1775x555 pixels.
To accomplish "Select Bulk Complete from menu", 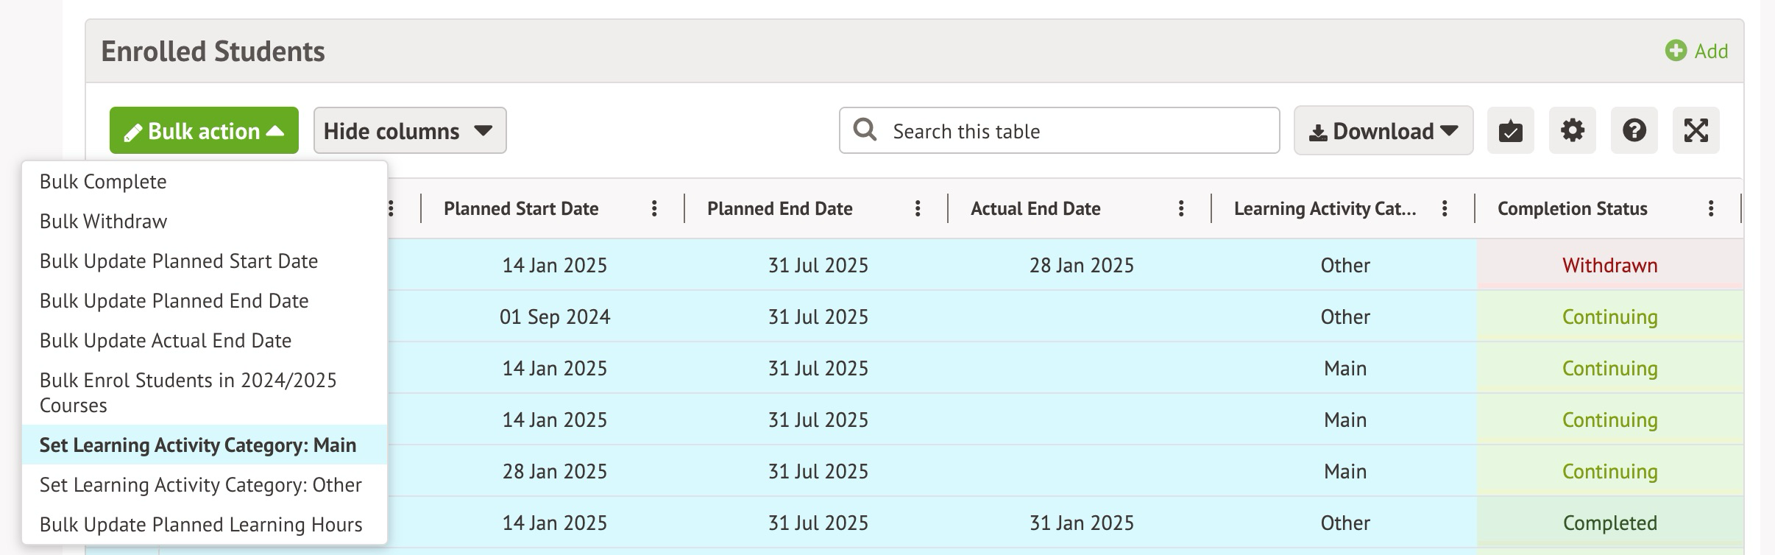I will point(103,182).
